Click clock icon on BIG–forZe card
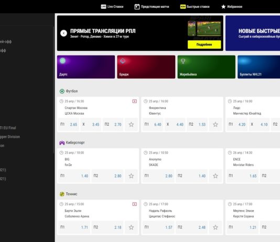 pos(61,152)
